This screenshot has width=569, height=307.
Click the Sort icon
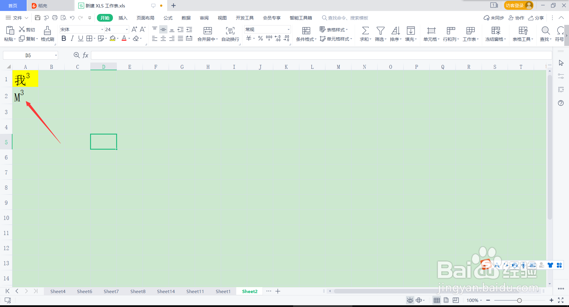click(396, 31)
